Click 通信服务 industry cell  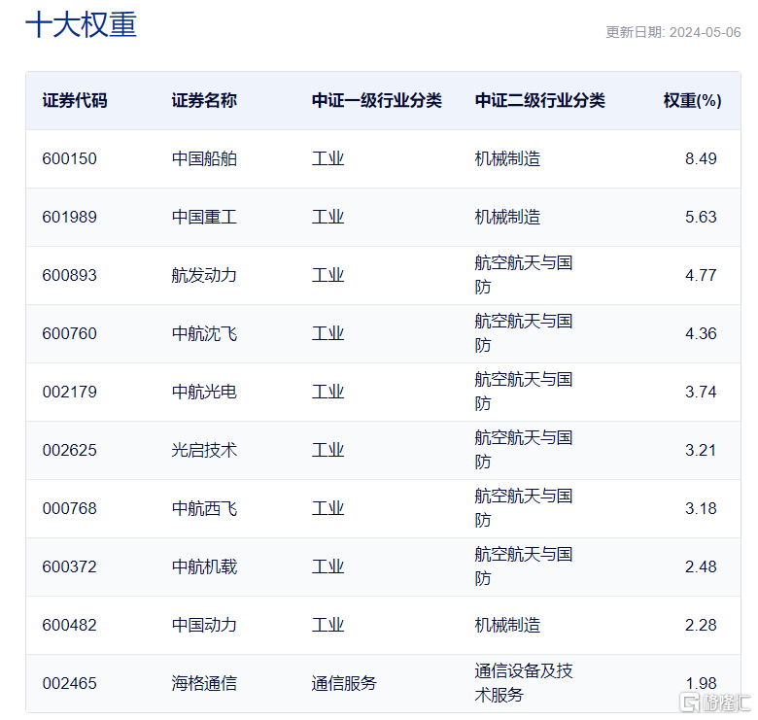coord(344,683)
